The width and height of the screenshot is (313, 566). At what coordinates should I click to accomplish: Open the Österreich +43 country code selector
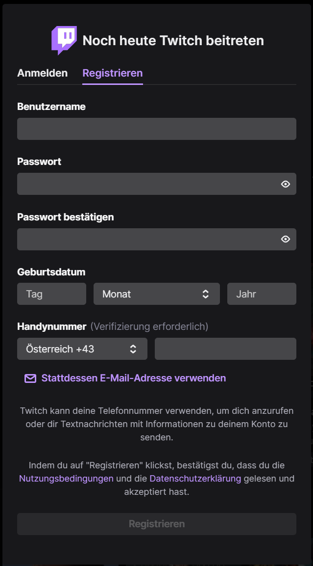tap(82, 349)
